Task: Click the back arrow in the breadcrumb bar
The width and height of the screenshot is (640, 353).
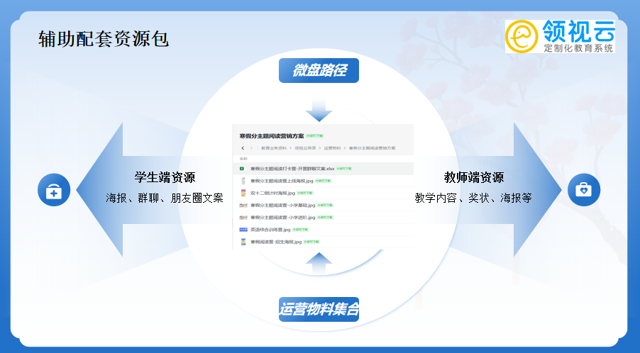Action: tap(243, 148)
